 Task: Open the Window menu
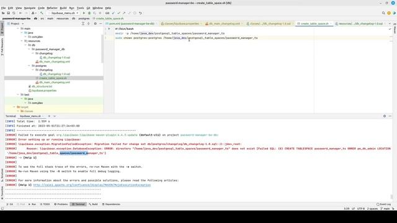(97, 8)
